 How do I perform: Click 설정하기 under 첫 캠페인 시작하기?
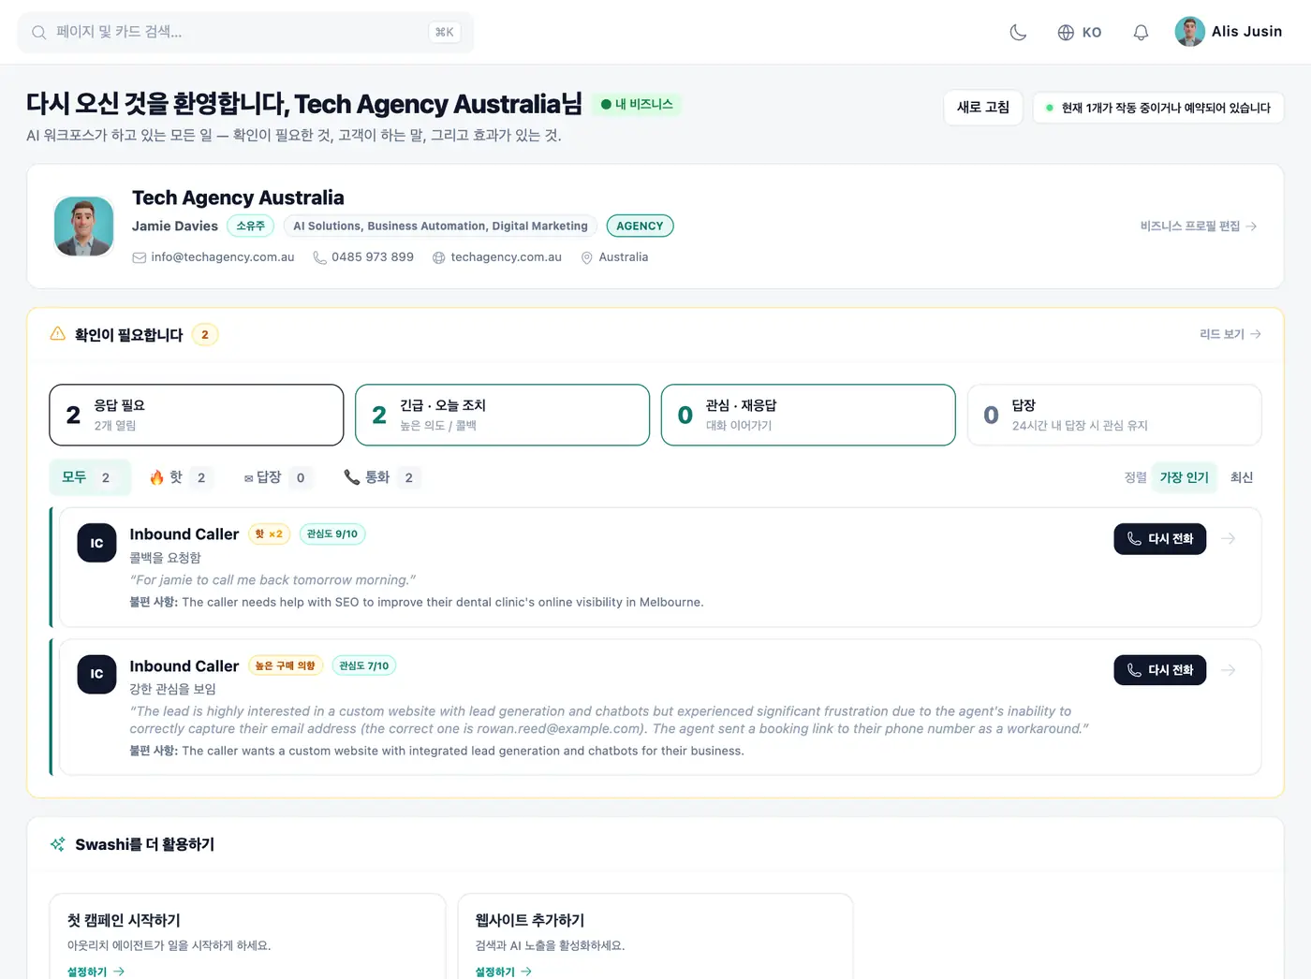pyautogui.click(x=96, y=972)
